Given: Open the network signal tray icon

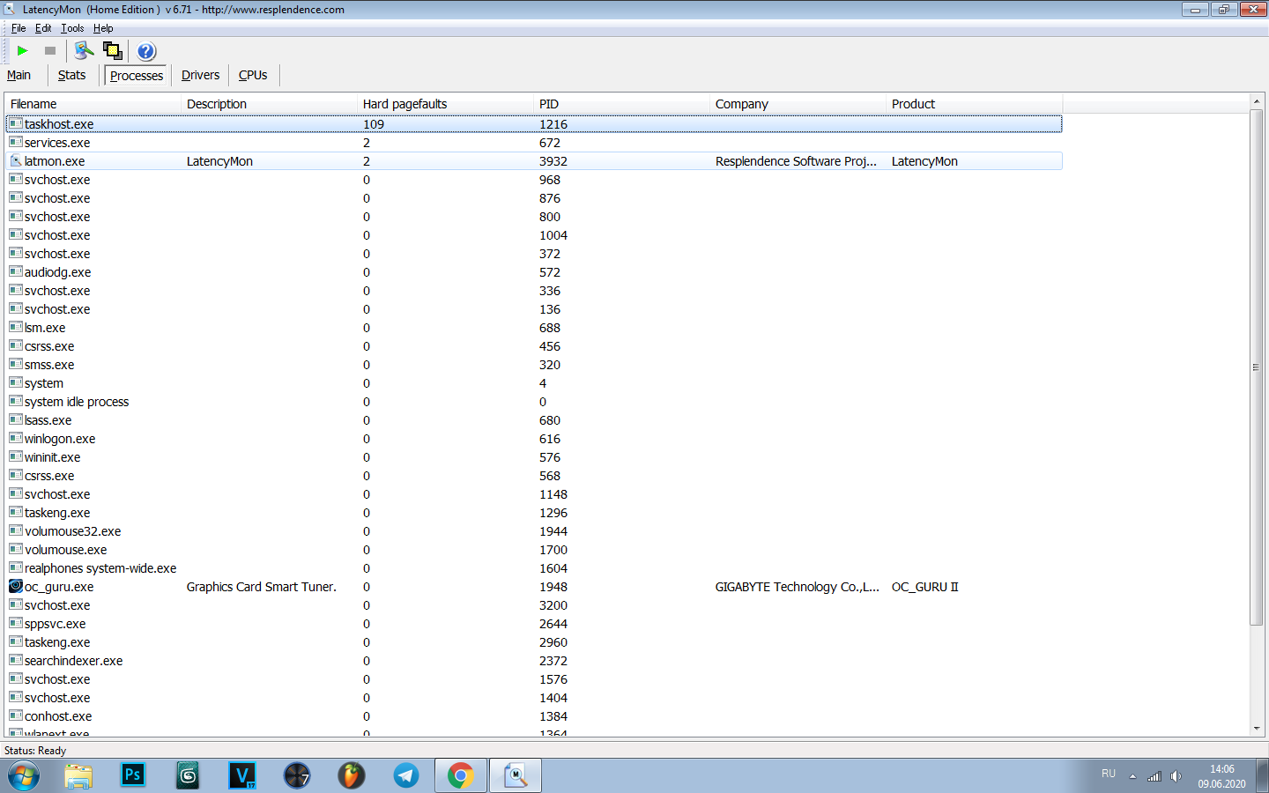Looking at the screenshot, I should (1154, 776).
